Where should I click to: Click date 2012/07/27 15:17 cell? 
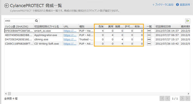tap(168, 40)
